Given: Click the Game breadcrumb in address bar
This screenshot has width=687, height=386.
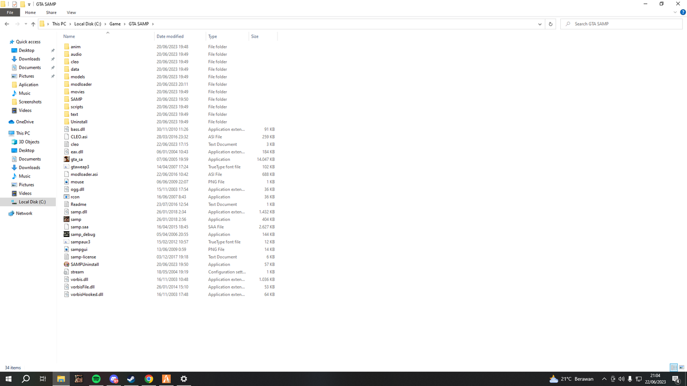Looking at the screenshot, I should [x=115, y=24].
